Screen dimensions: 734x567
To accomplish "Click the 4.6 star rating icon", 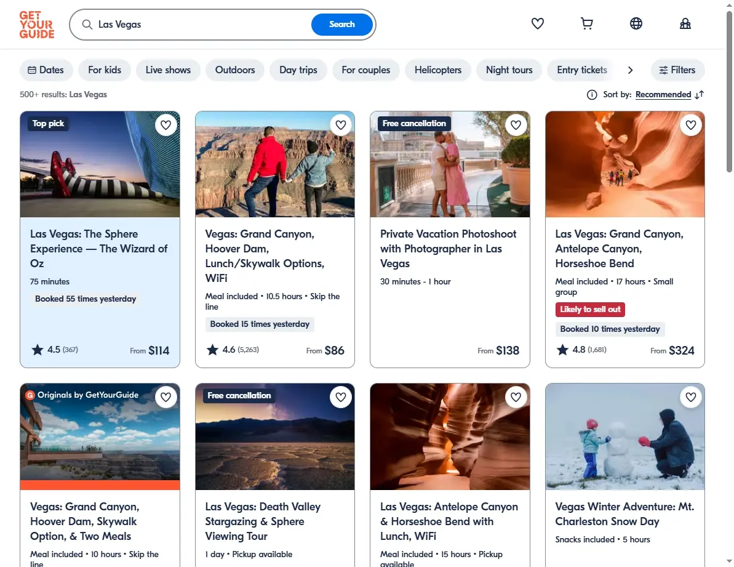I will [212, 349].
